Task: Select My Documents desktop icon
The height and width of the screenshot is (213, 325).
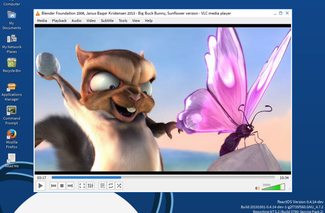Action: tap(12, 20)
